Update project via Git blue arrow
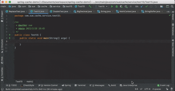Screen dimensions: 175x91 click(142, 6)
